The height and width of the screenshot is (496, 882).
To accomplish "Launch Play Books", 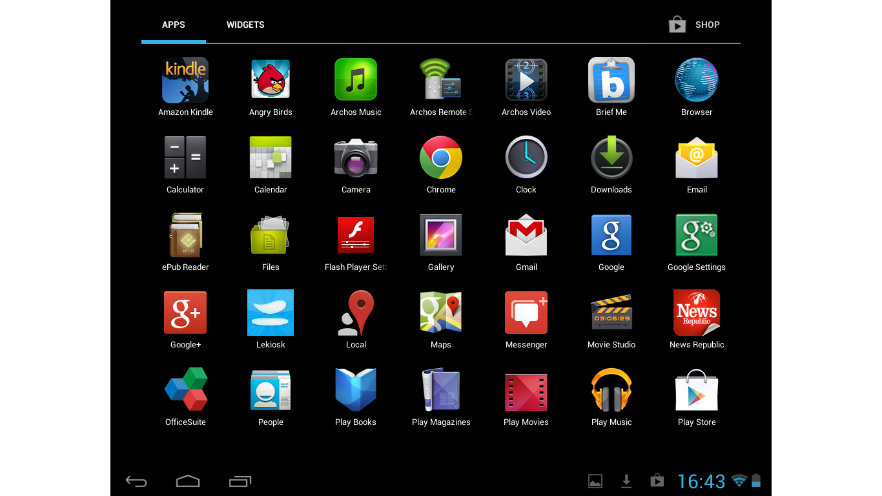I will click(356, 390).
